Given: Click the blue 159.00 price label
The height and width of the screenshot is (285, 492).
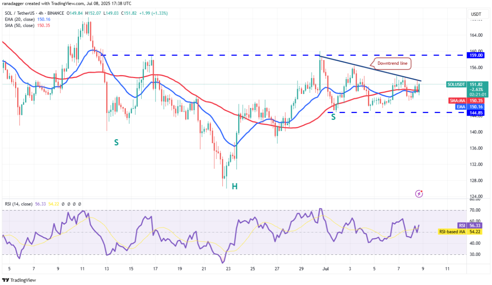Looking at the screenshot, I should tap(475, 55).
